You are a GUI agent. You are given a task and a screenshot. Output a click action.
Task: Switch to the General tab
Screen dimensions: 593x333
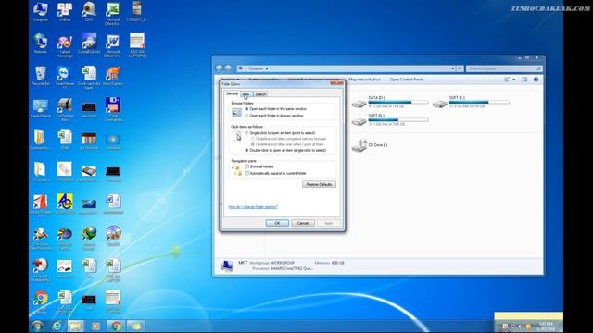click(x=232, y=93)
